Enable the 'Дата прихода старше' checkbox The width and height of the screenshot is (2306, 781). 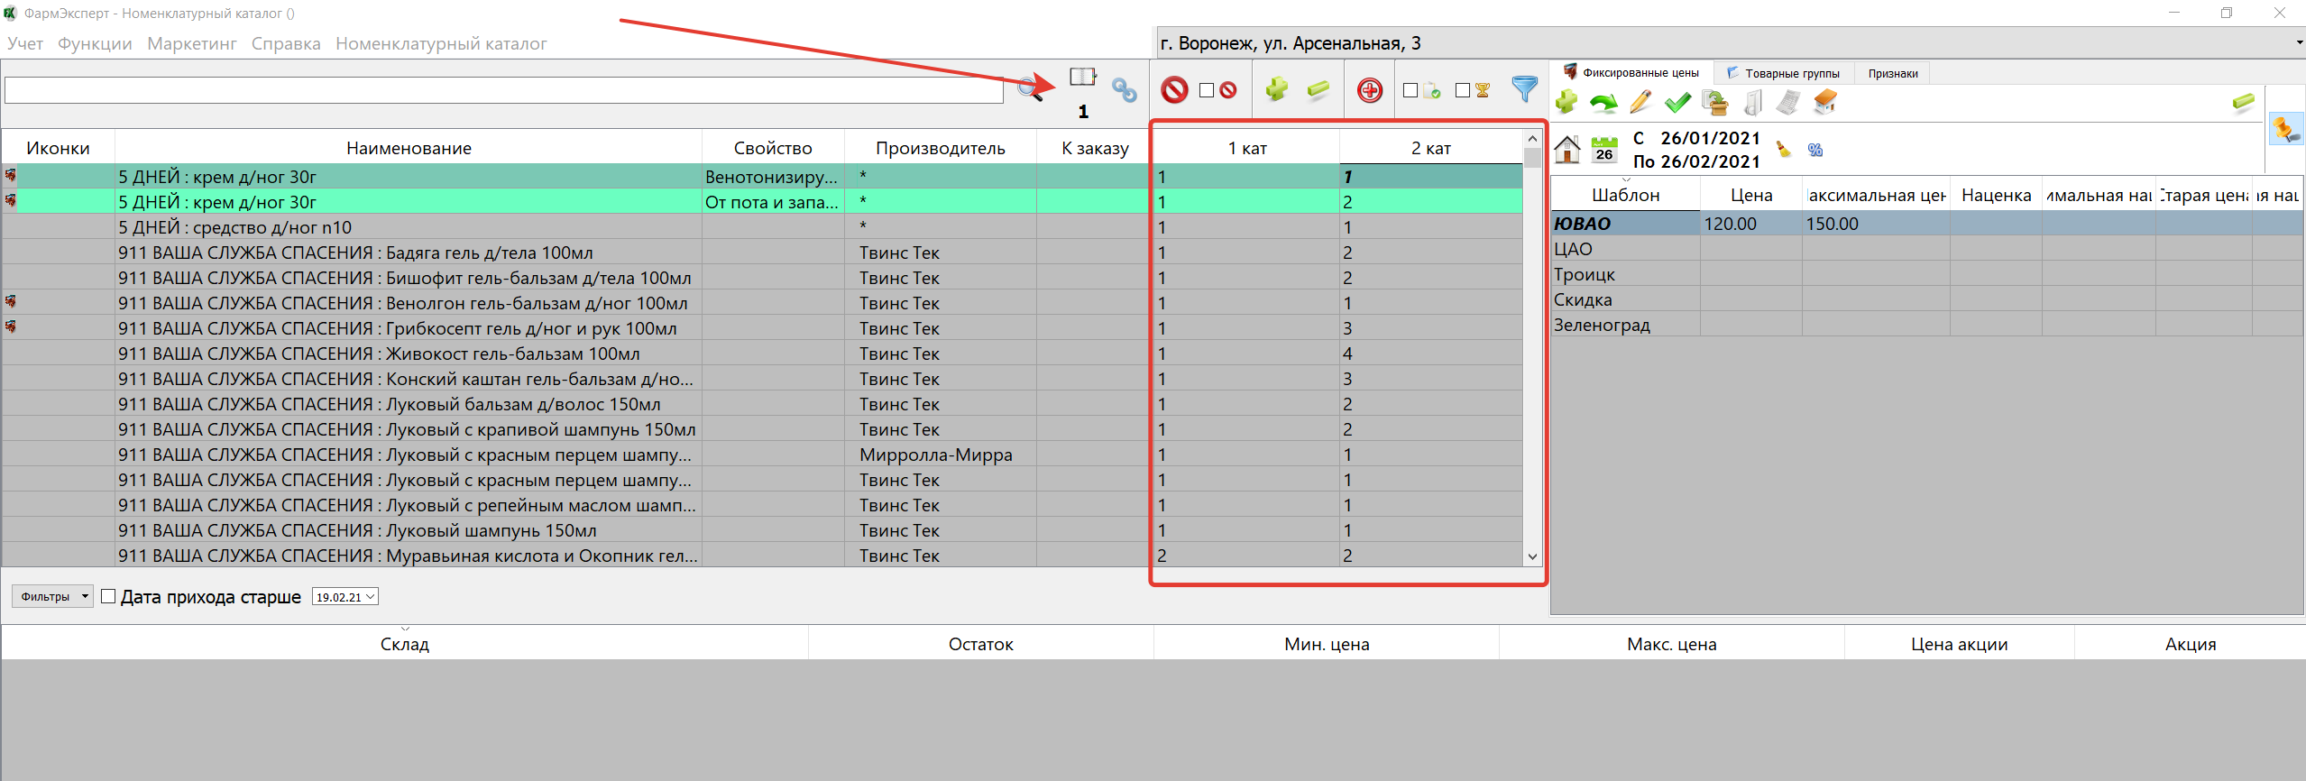(108, 596)
